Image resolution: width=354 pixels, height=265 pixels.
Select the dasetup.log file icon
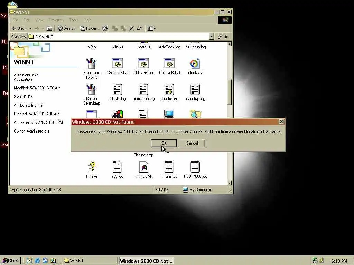[x=195, y=89]
